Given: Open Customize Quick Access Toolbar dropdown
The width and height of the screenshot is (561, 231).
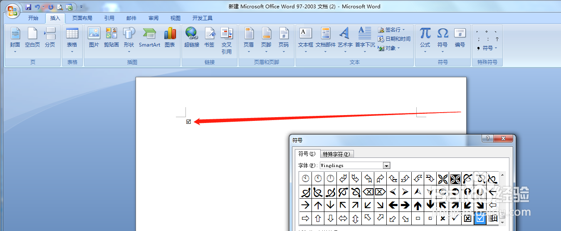Looking at the screenshot, I should coord(81,7).
